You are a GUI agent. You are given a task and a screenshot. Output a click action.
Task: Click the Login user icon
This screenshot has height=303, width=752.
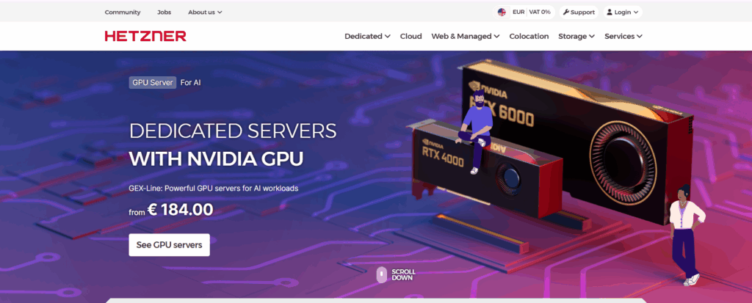609,12
